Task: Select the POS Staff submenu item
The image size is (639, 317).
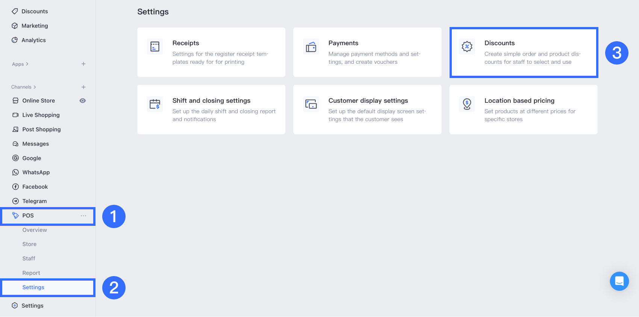Action: coord(29,258)
